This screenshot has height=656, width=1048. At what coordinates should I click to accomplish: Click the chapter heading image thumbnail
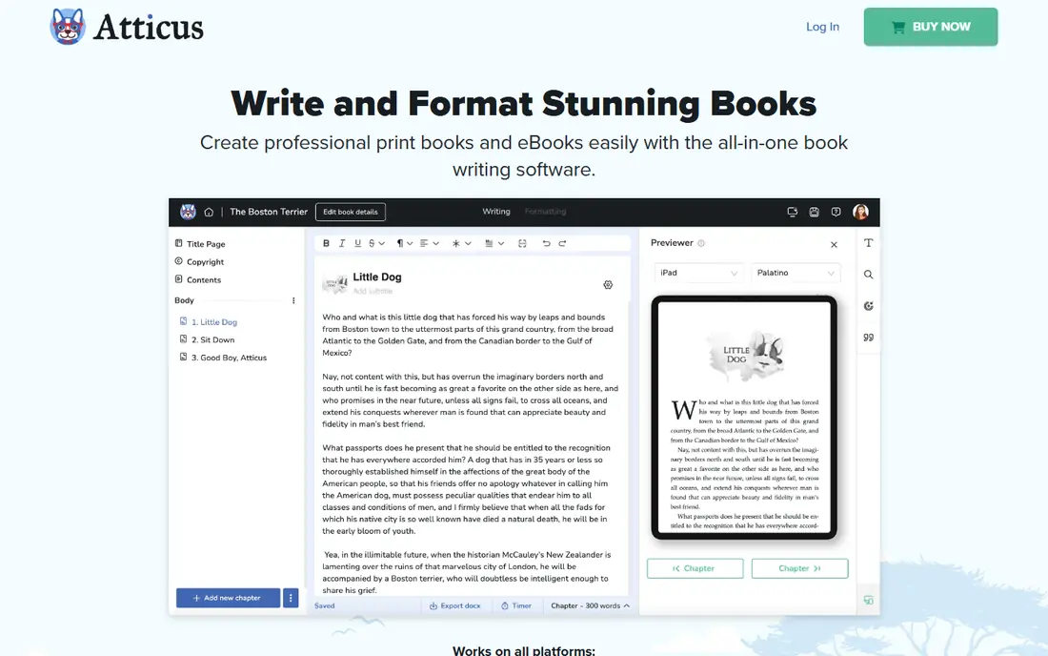[x=334, y=283]
